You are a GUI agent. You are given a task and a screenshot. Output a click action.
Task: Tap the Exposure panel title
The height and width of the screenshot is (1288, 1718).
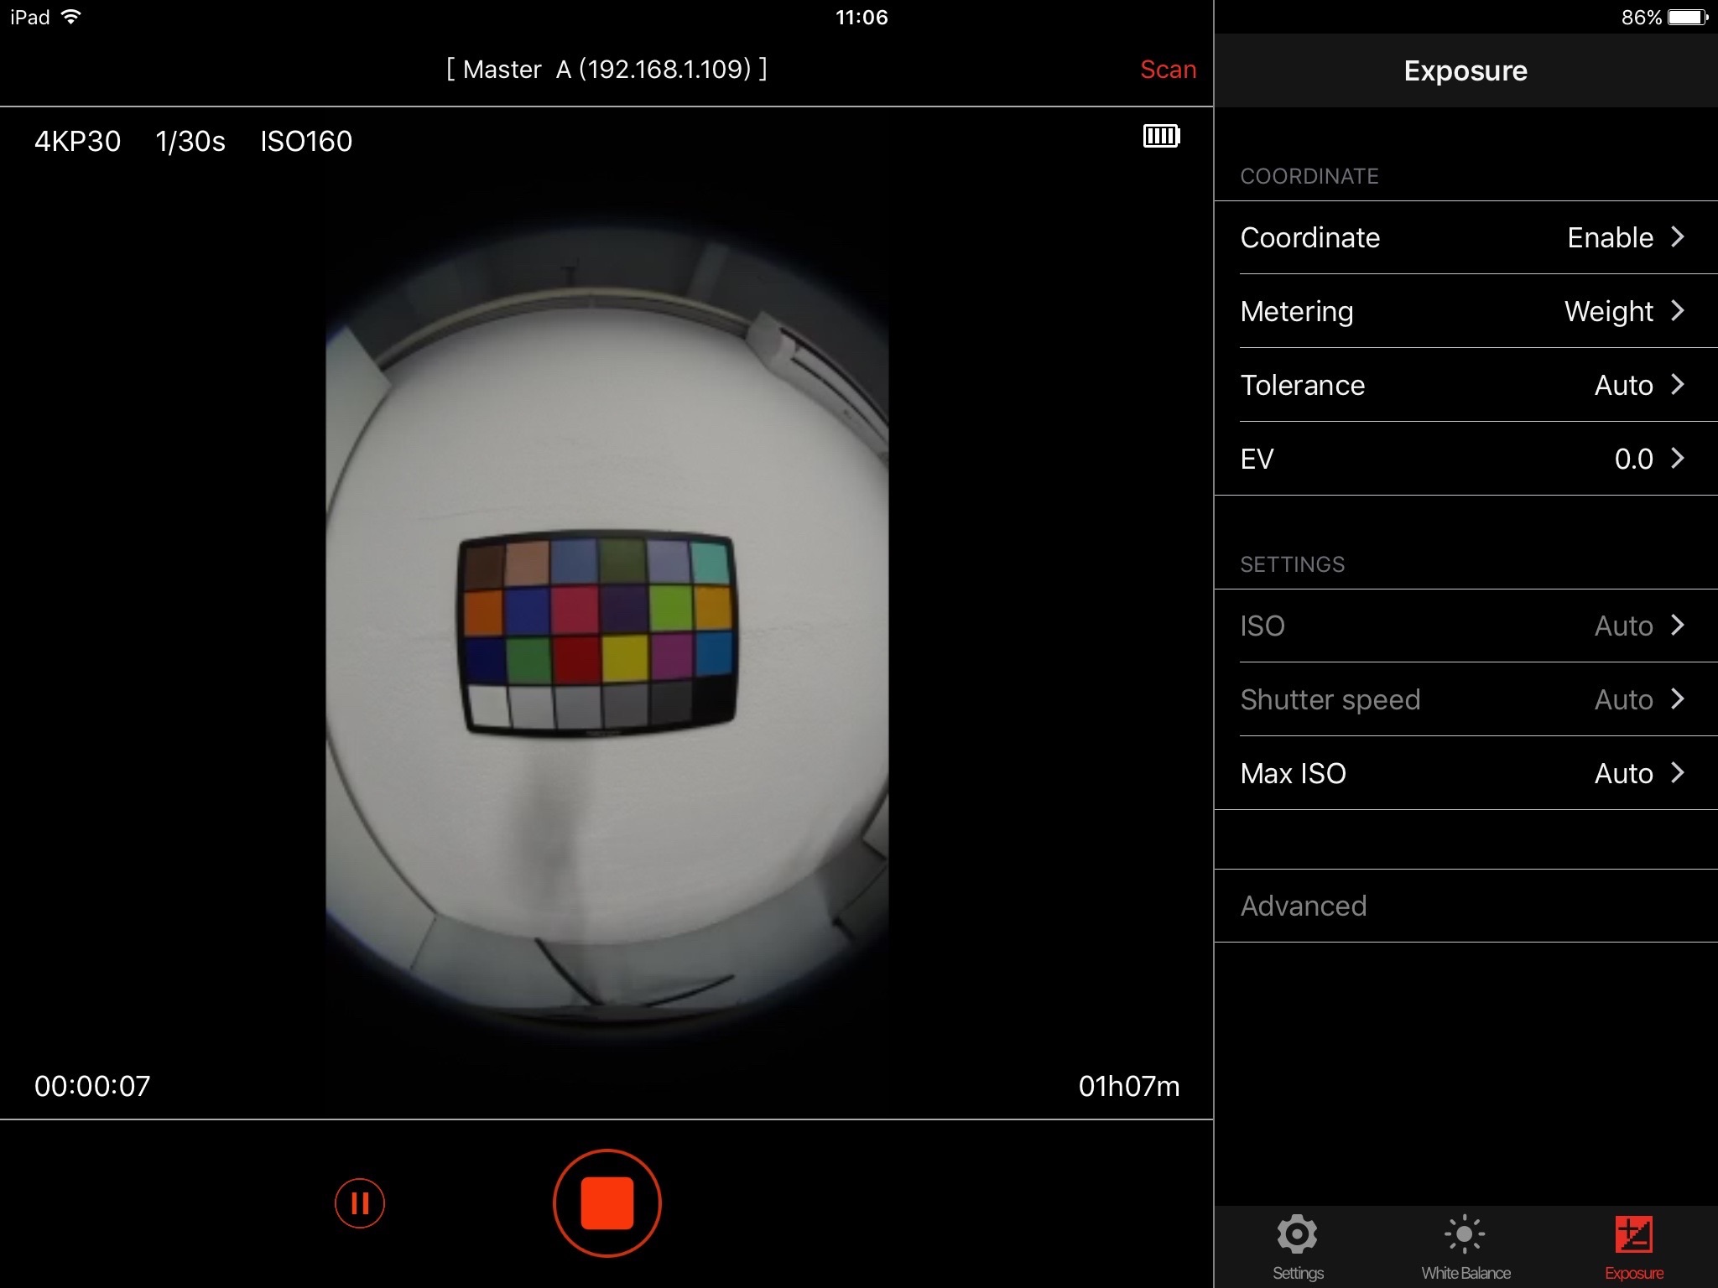coord(1466,70)
